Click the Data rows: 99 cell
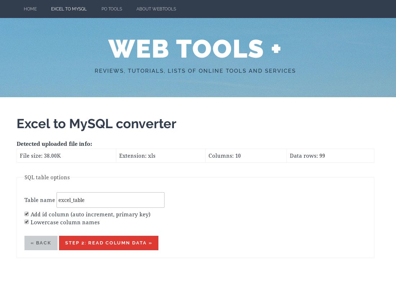The image size is (396, 288). click(x=307, y=156)
